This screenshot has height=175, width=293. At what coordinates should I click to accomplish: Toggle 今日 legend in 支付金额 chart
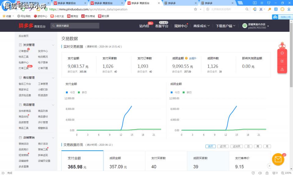tap(71, 92)
